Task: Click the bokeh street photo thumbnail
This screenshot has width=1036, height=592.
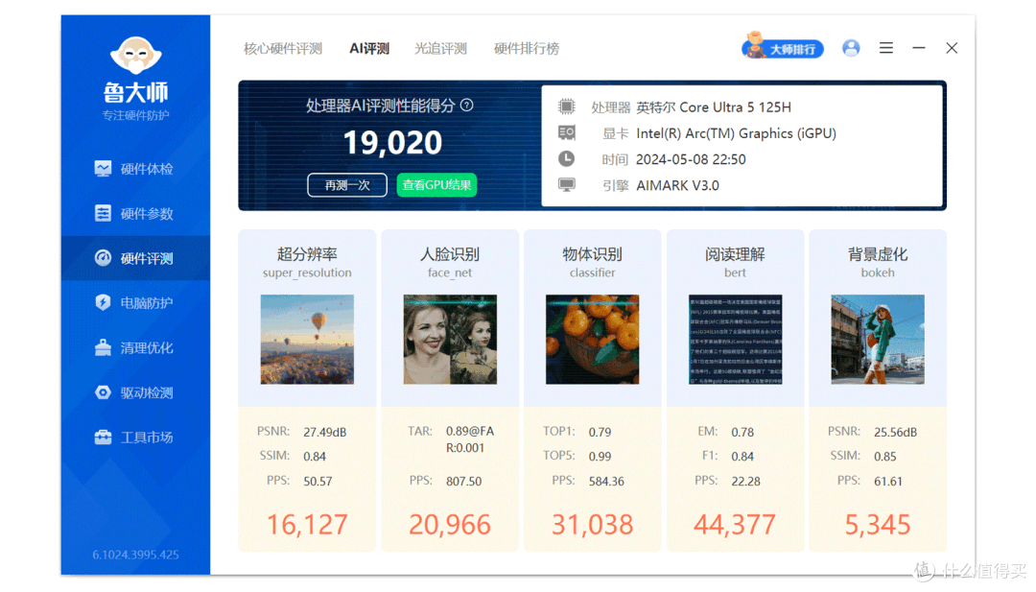Action: [878, 340]
